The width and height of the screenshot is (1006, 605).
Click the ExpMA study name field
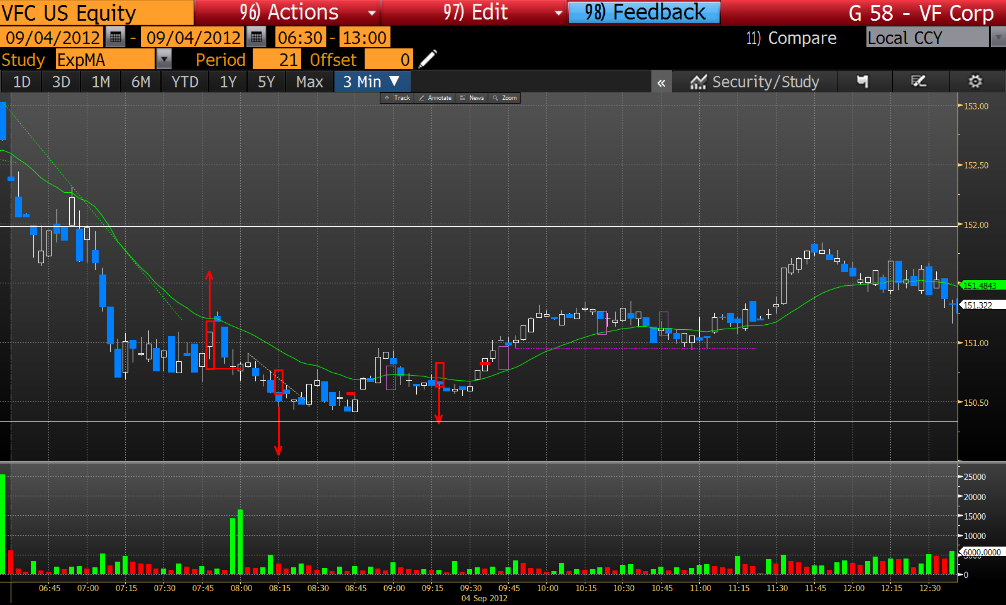pos(105,60)
